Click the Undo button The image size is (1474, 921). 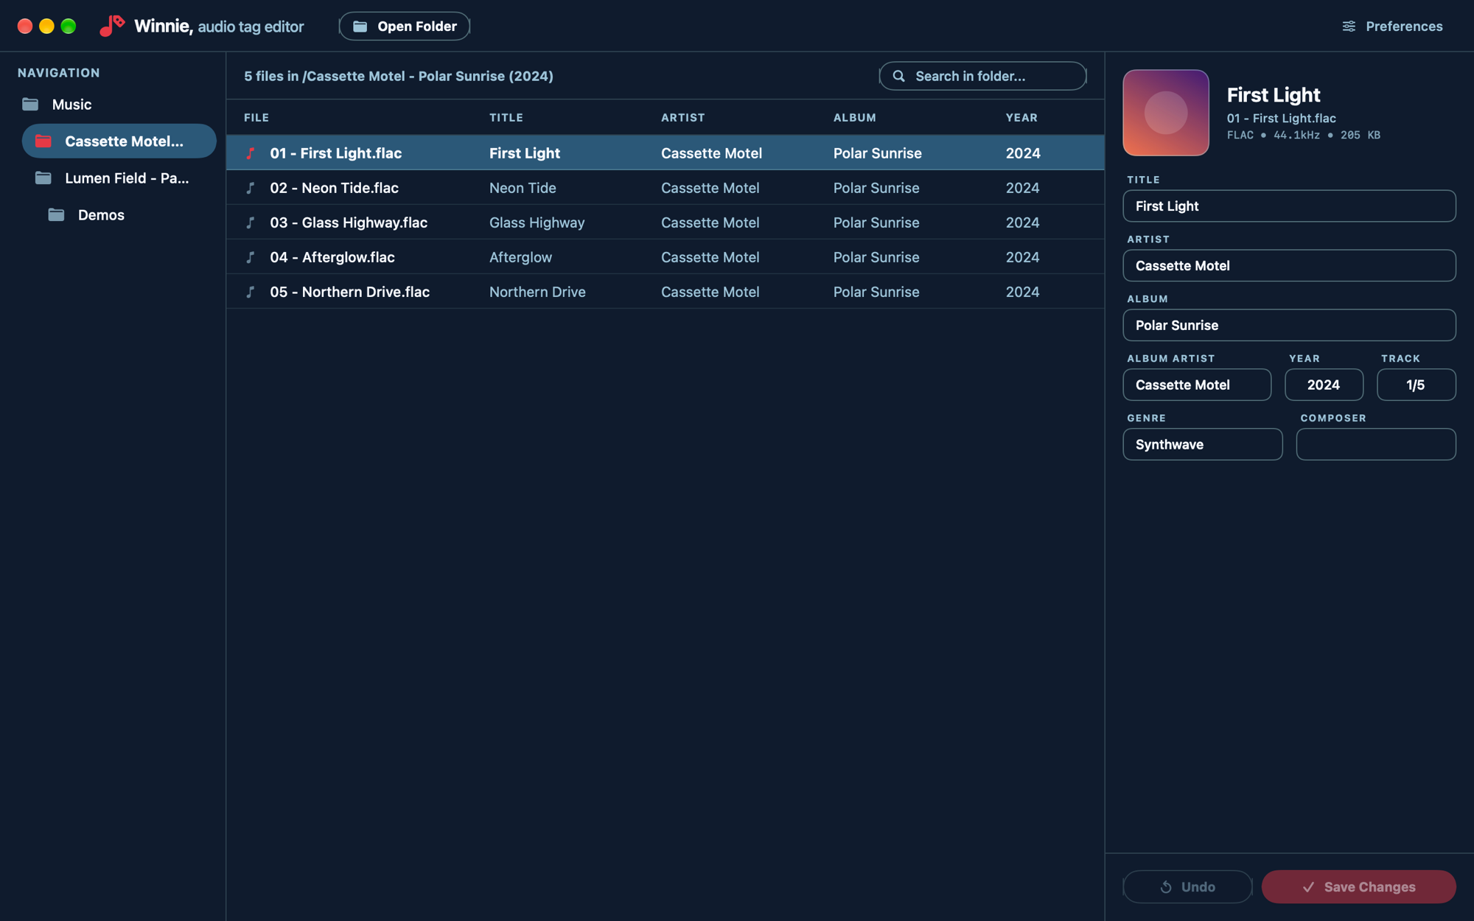1187,886
